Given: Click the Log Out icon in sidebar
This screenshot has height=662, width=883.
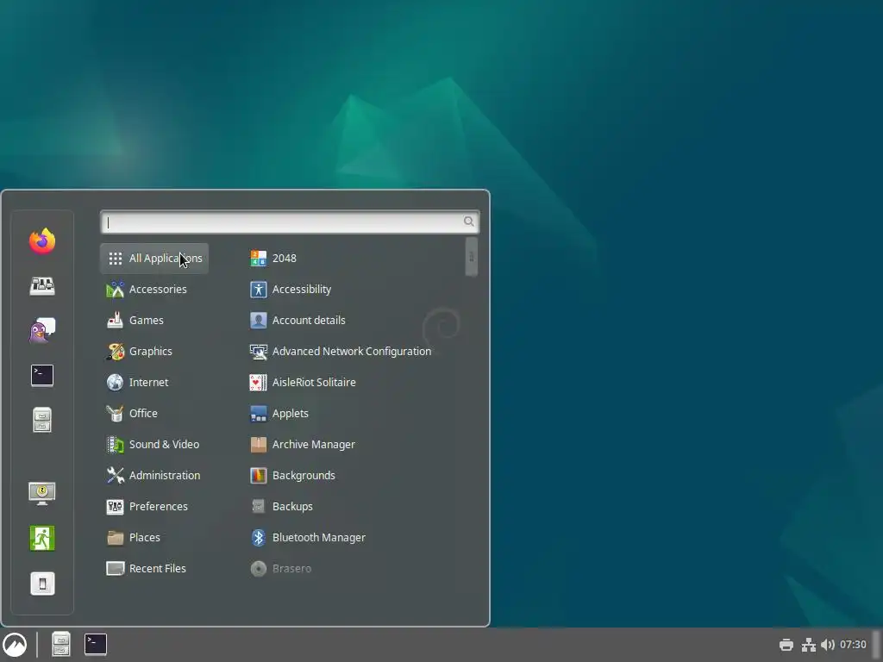Looking at the screenshot, I should click(x=42, y=538).
